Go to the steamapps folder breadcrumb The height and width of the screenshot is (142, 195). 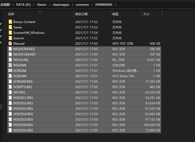click(x=61, y=5)
